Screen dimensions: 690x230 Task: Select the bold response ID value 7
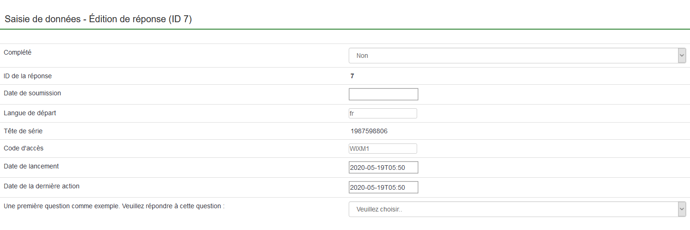click(352, 76)
